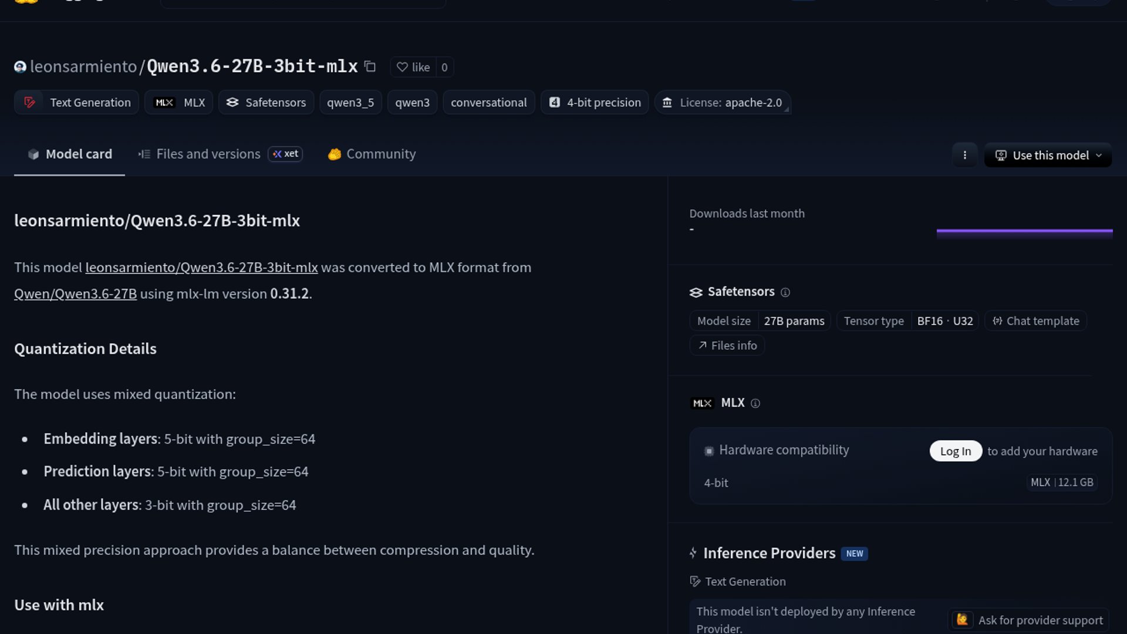The width and height of the screenshot is (1127, 634).
Task: Open the Qwen/Qwen3.6-27B base model link
Action: [75, 294]
